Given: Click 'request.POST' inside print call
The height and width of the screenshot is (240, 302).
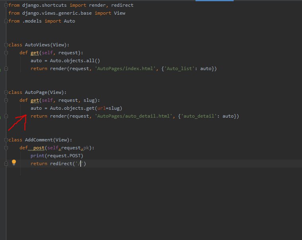Looking at the screenshot, I should pyautogui.click(x=64, y=156).
